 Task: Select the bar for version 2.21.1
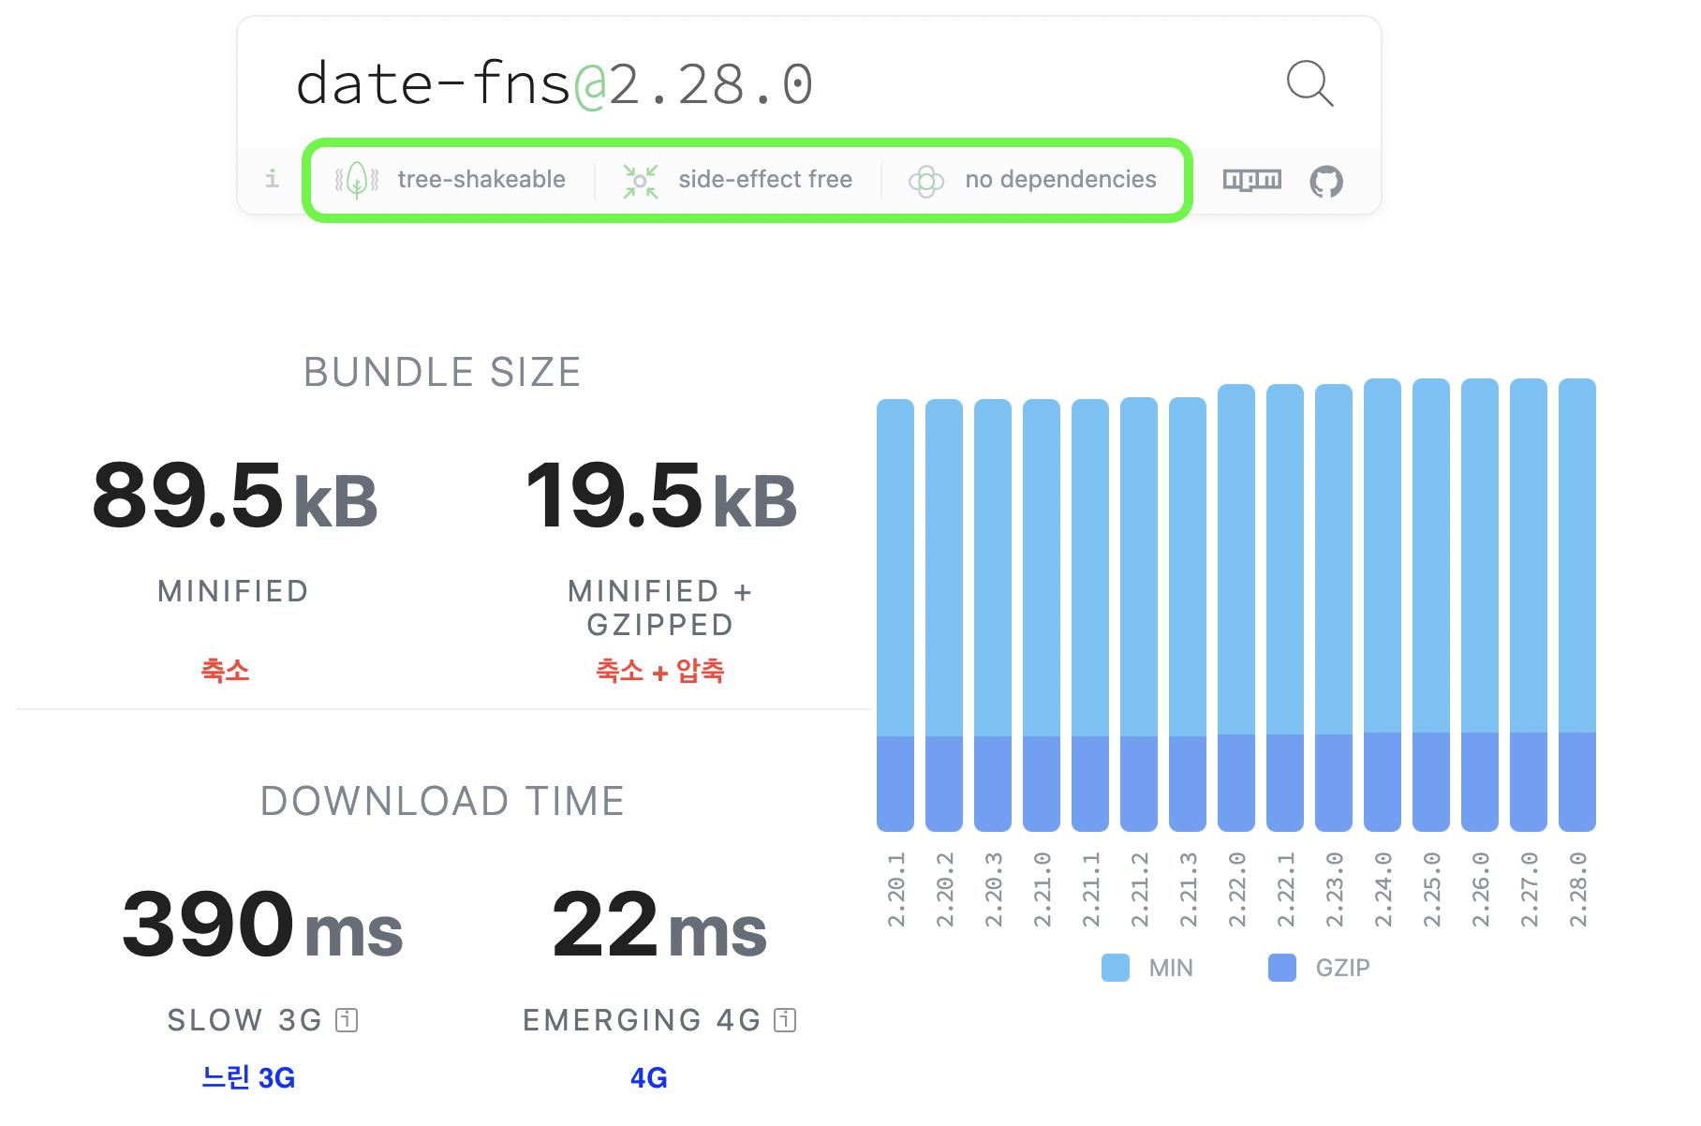pos(1090,615)
